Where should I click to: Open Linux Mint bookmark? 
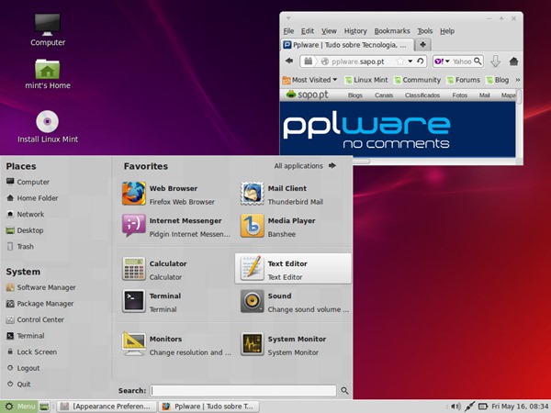[x=366, y=80]
